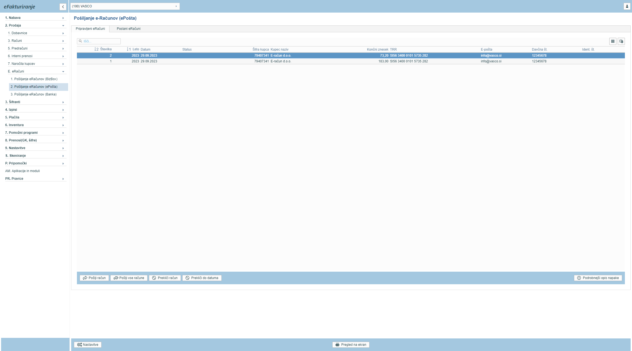Expand 8. Prenosi(GK, šifre) menu
This screenshot has height=351, width=632.
click(36, 140)
